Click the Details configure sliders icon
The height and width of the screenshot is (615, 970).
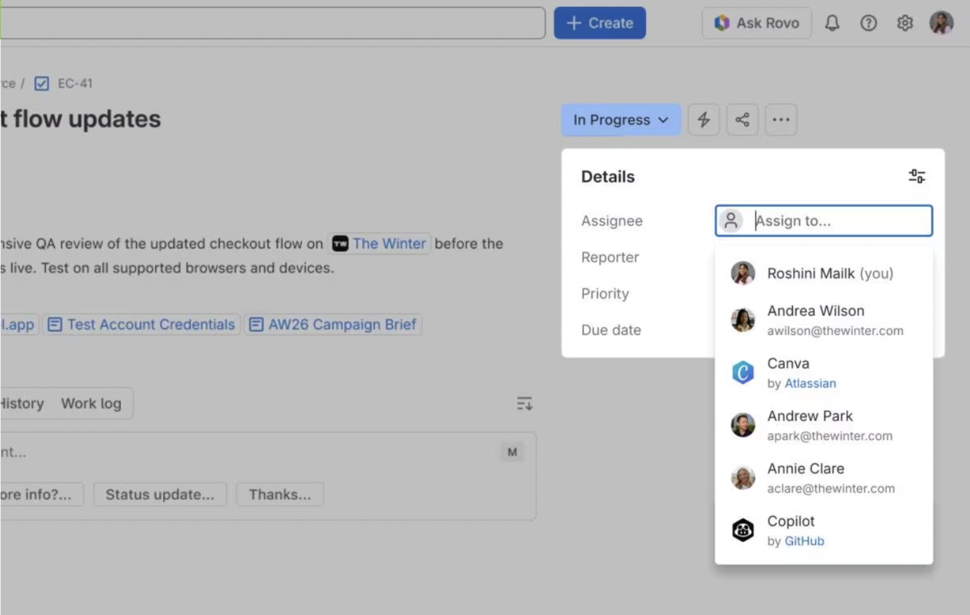(x=917, y=176)
